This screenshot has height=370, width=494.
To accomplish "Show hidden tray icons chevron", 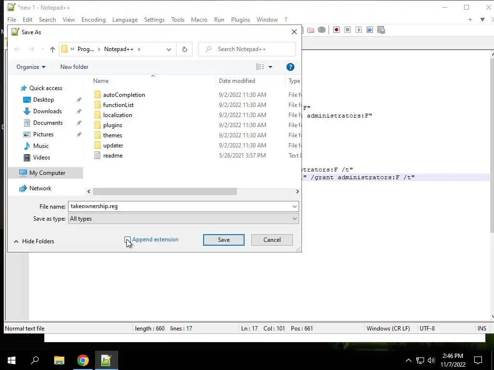I will (x=408, y=360).
